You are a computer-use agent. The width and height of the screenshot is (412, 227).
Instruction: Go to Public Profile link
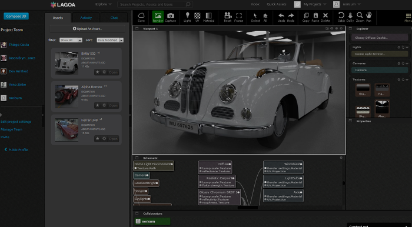click(x=16, y=149)
